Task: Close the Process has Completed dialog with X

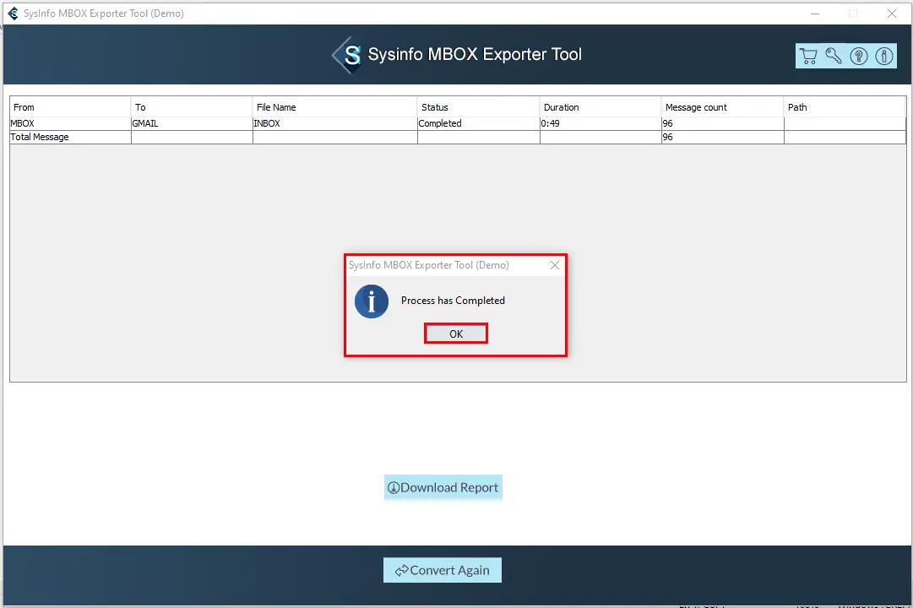Action: (555, 265)
